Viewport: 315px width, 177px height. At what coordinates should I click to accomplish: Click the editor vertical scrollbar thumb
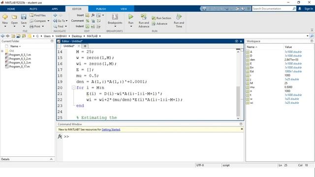click(238, 101)
